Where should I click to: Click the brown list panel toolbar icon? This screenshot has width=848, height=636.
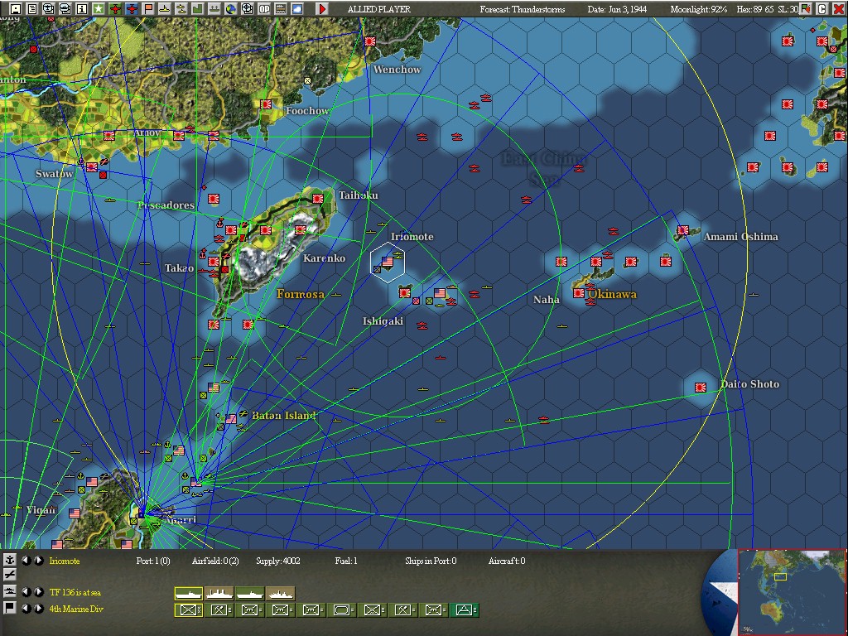(x=280, y=8)
